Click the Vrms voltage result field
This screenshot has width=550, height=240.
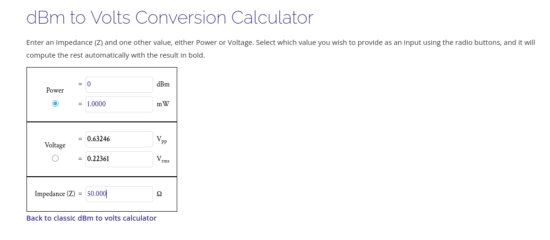click(x=119, y=159)
